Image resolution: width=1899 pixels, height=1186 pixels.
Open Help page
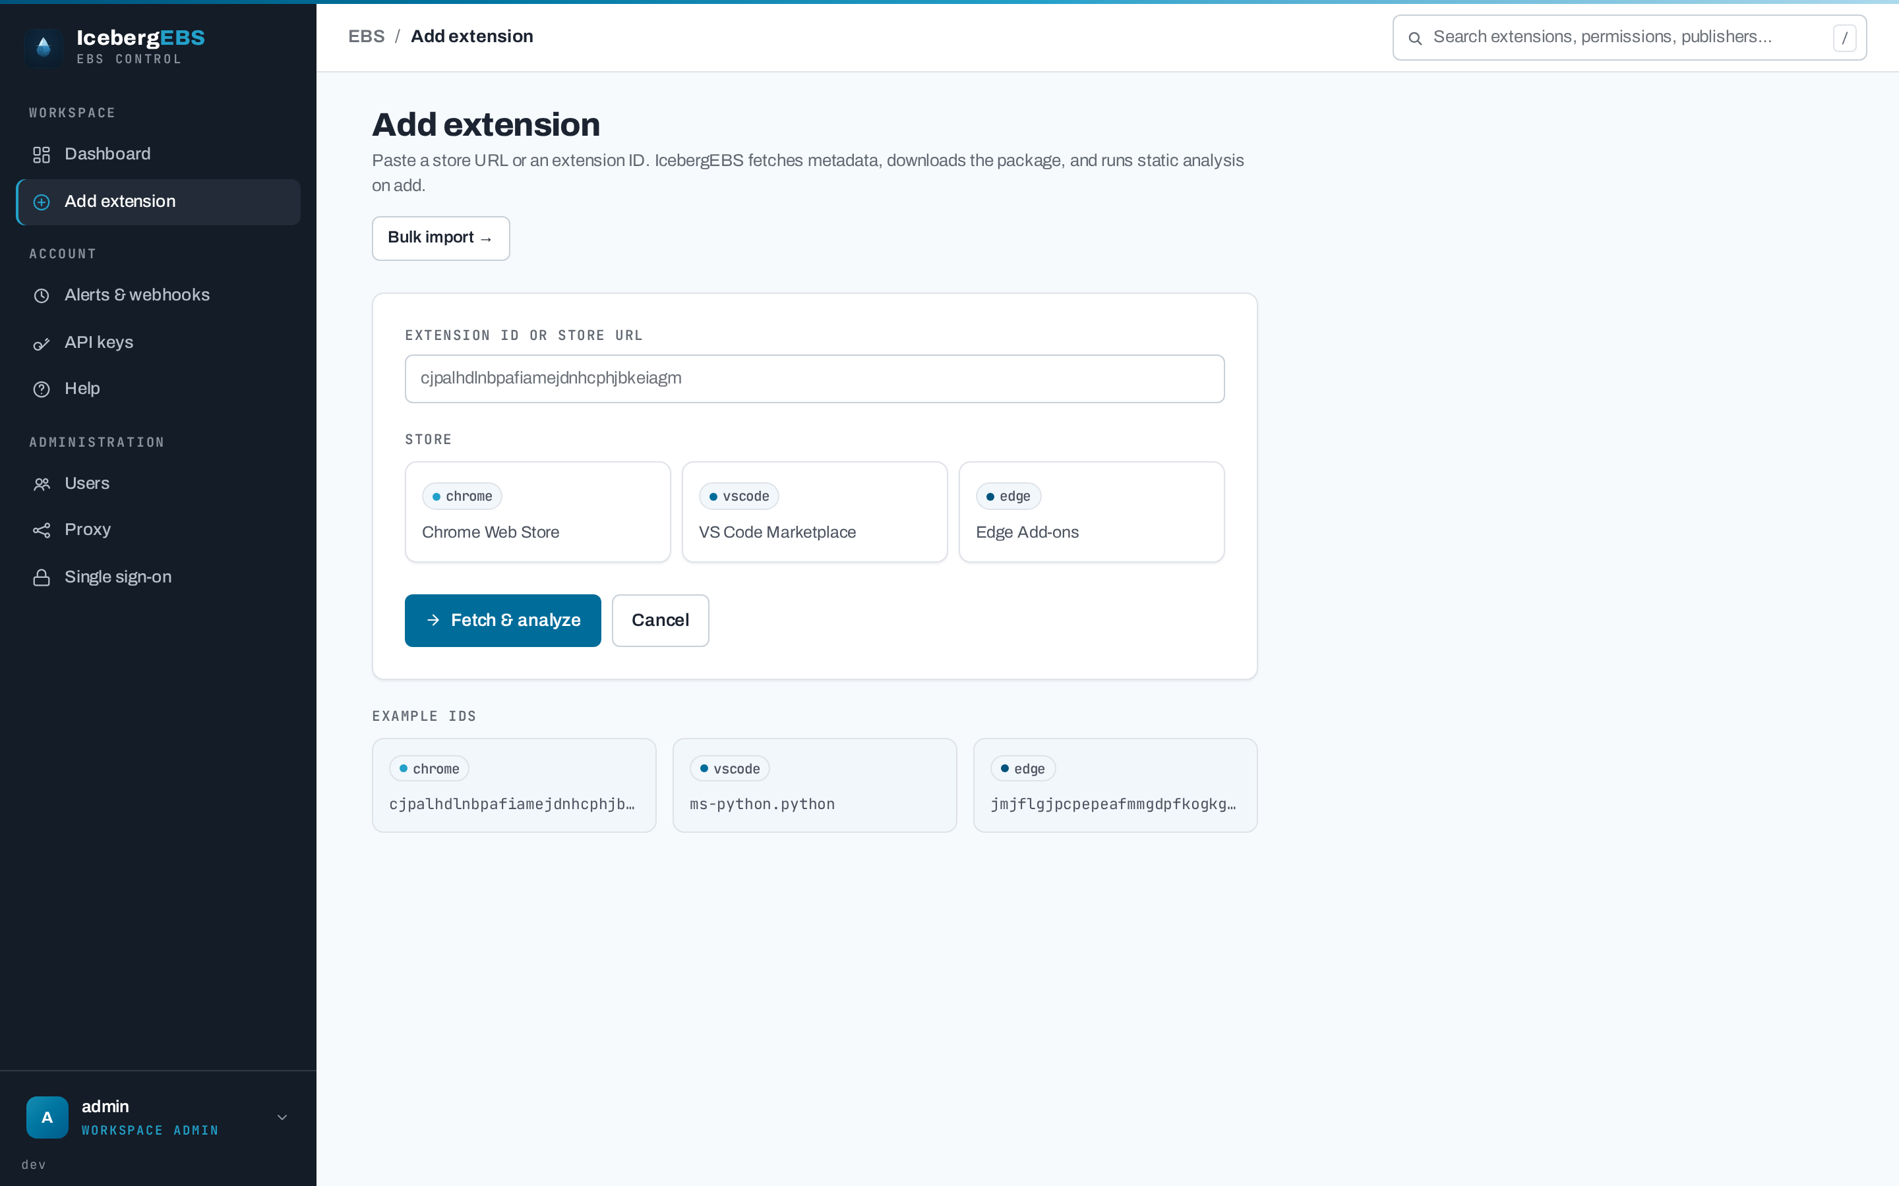click(x=158, y=389)
